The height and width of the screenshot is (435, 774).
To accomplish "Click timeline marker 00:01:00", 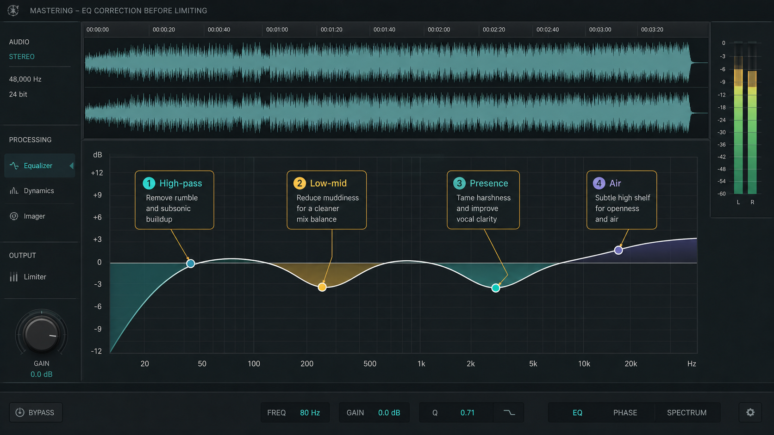I will (x=277, y=30).
